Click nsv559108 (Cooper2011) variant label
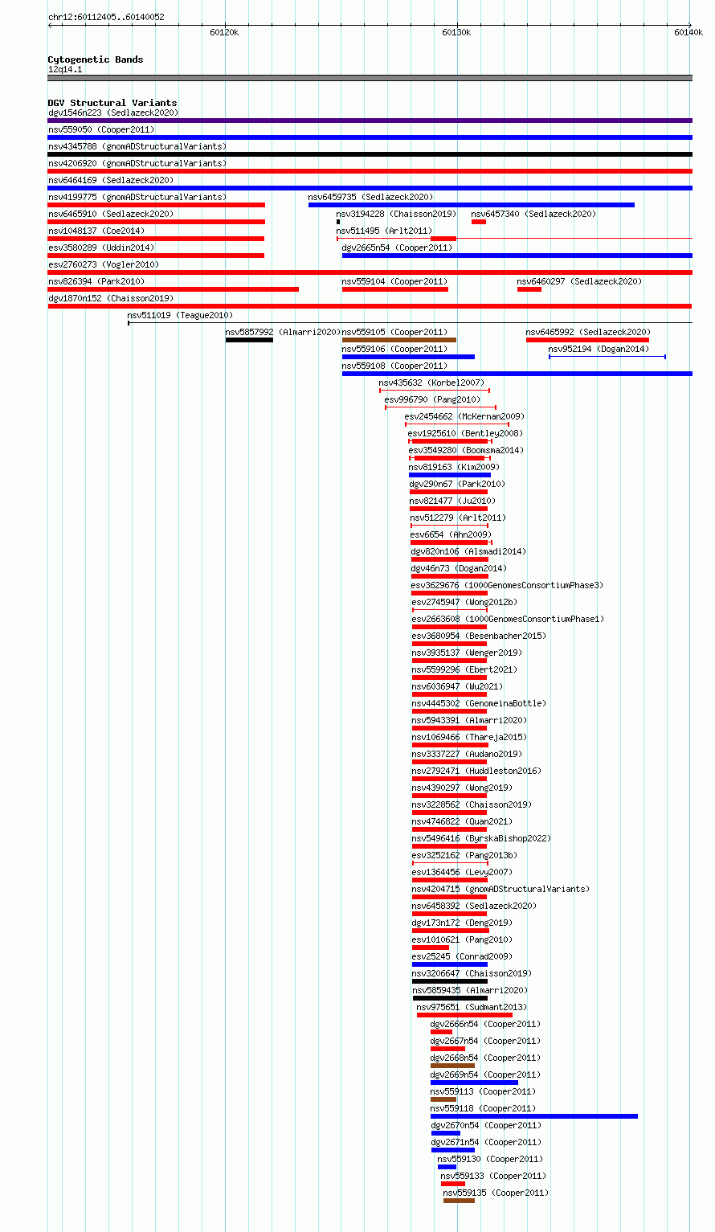Screen dimensions: 715x1232 pyautogui.click(x=394, y=366)
